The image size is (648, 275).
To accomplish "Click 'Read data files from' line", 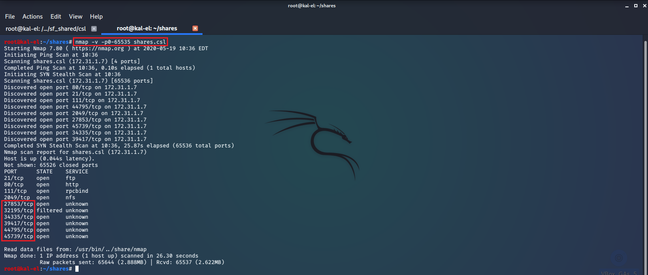I will coord(75,249).
